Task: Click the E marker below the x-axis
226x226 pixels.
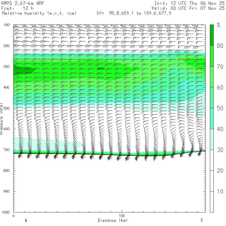Action: (x=202, y=220)
